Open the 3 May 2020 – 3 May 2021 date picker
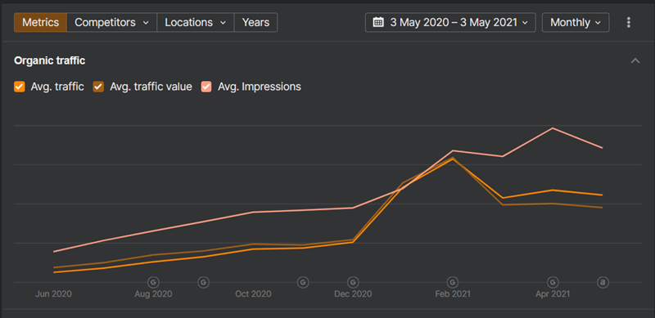 click(450, 23)
